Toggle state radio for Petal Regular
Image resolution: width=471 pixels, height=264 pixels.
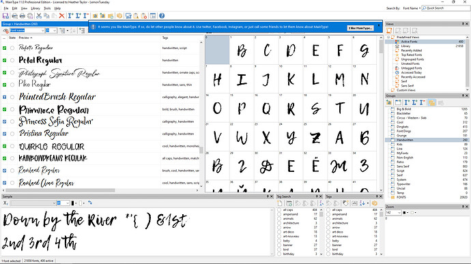click(x=12, y=60)
